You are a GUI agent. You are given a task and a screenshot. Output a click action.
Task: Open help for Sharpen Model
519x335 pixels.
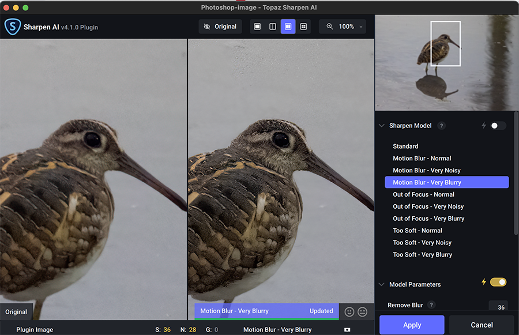click(441, 126)
